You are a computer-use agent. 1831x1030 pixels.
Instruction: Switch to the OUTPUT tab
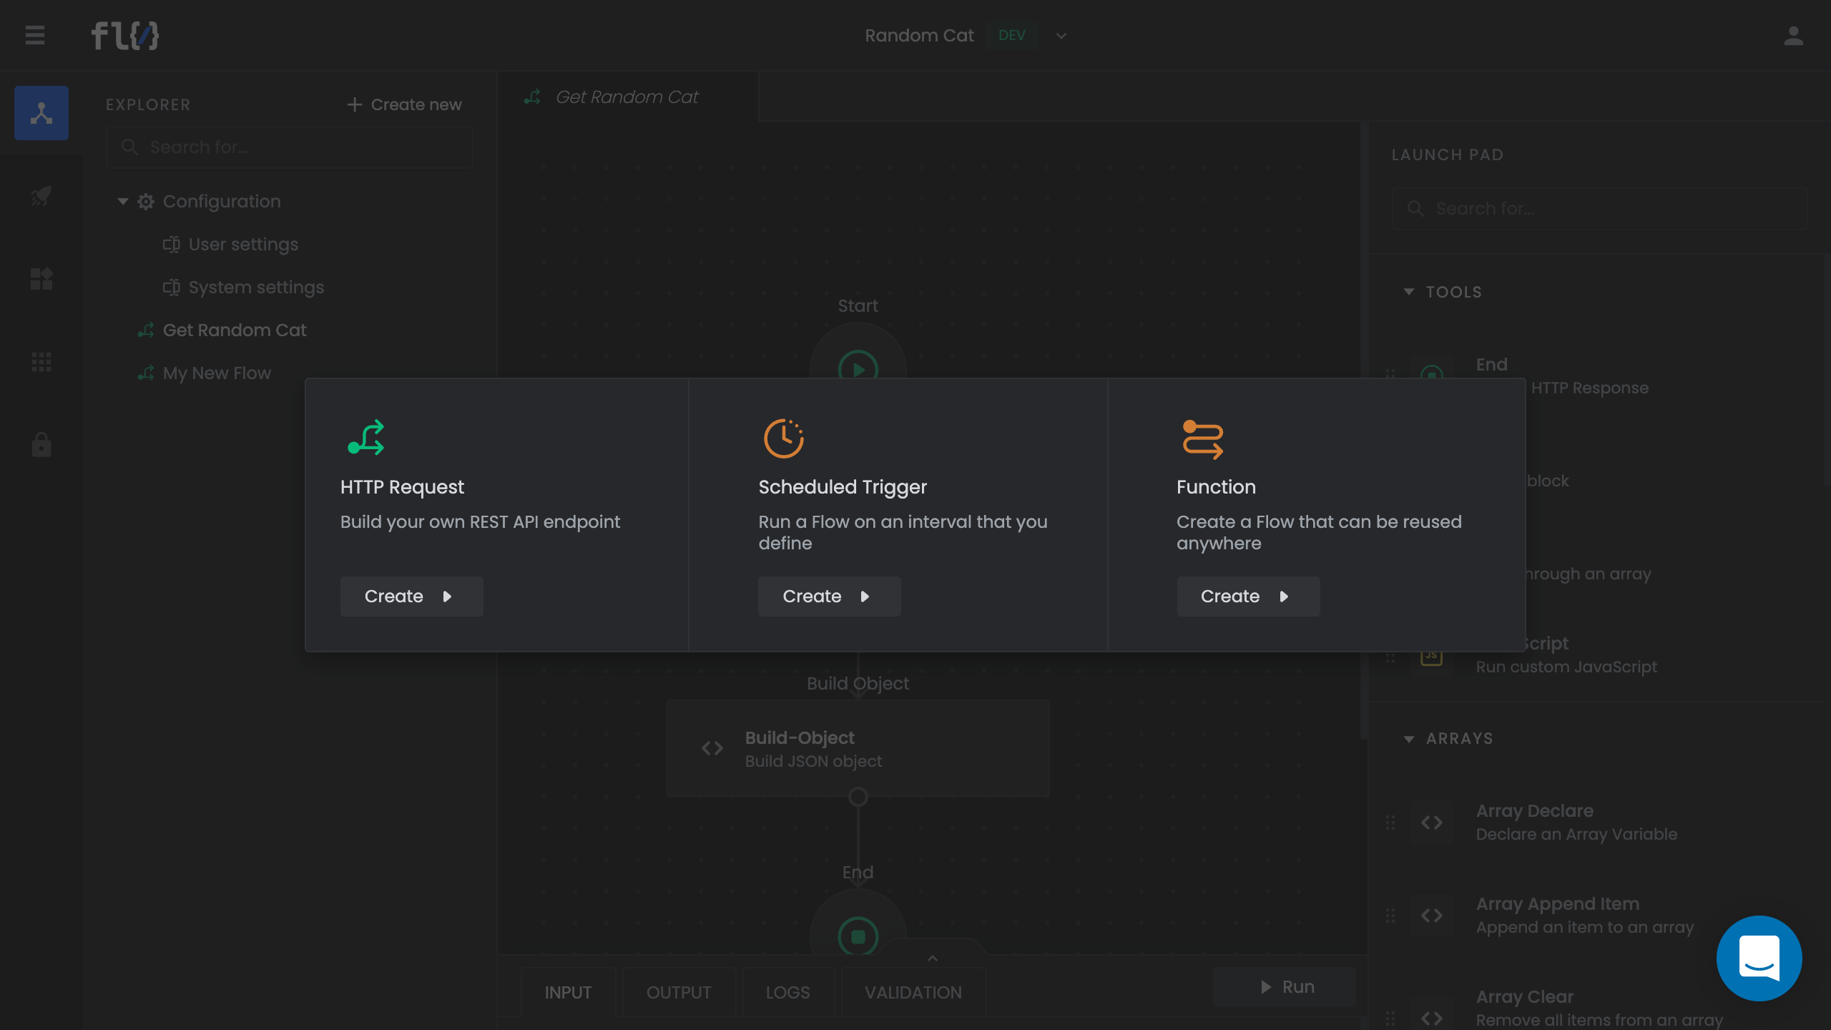(x=678, y=992)
